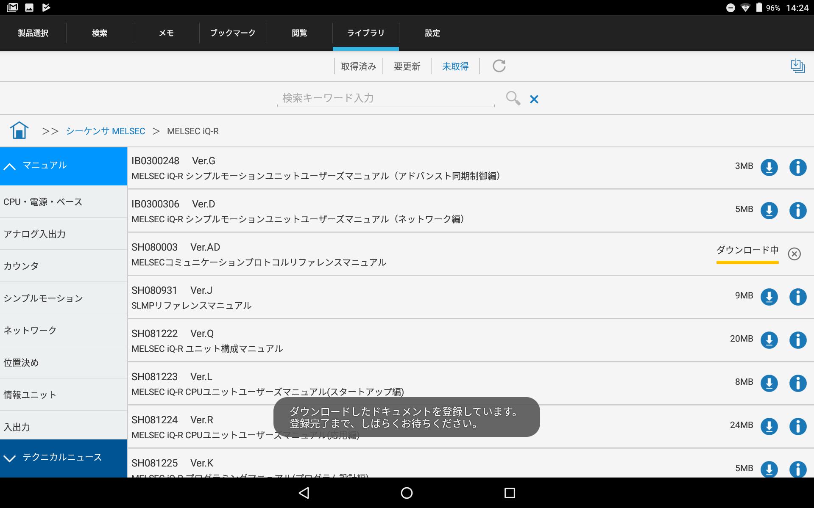Screen dimensions: 814x508
Task: Select アナログ入出力 category
Action: [64, 234]
